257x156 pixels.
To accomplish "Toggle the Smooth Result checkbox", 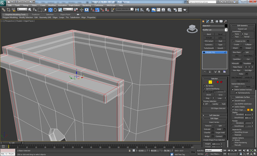I will [x=233, y=101].
